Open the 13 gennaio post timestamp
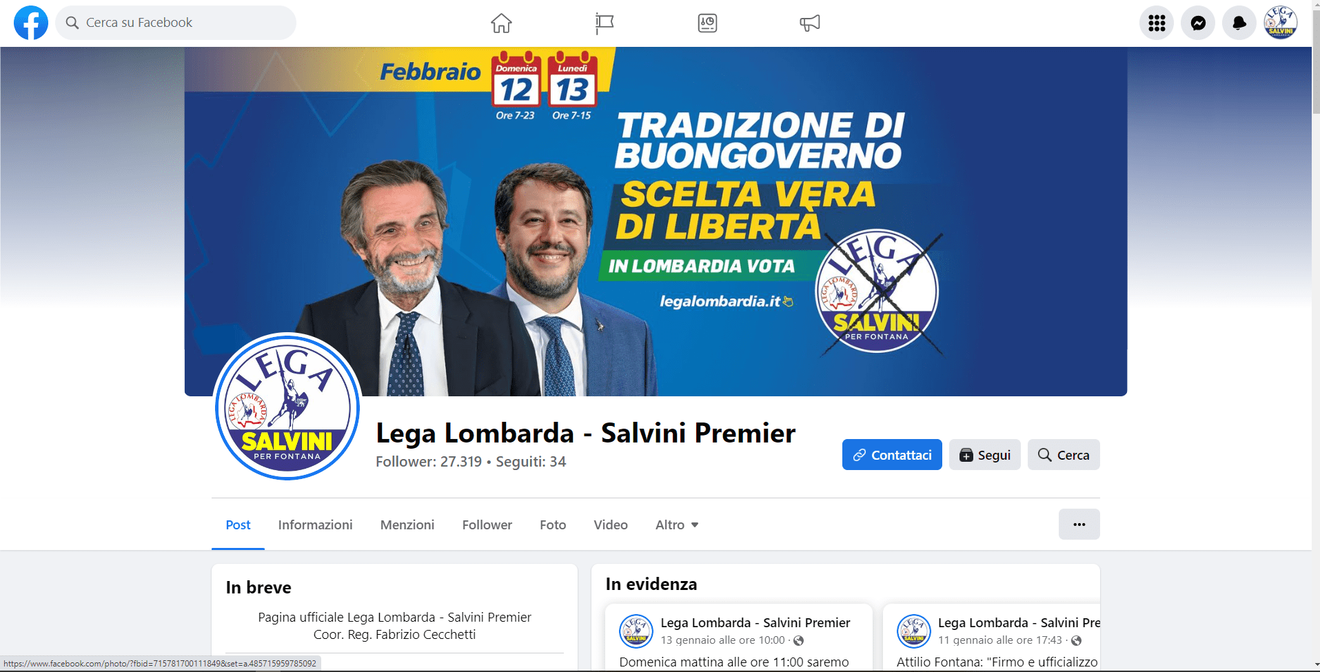 pyautogui.click(x=722, y=640)
